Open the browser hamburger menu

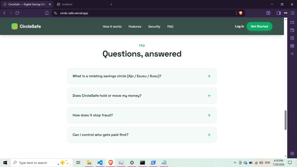(293, 13)
